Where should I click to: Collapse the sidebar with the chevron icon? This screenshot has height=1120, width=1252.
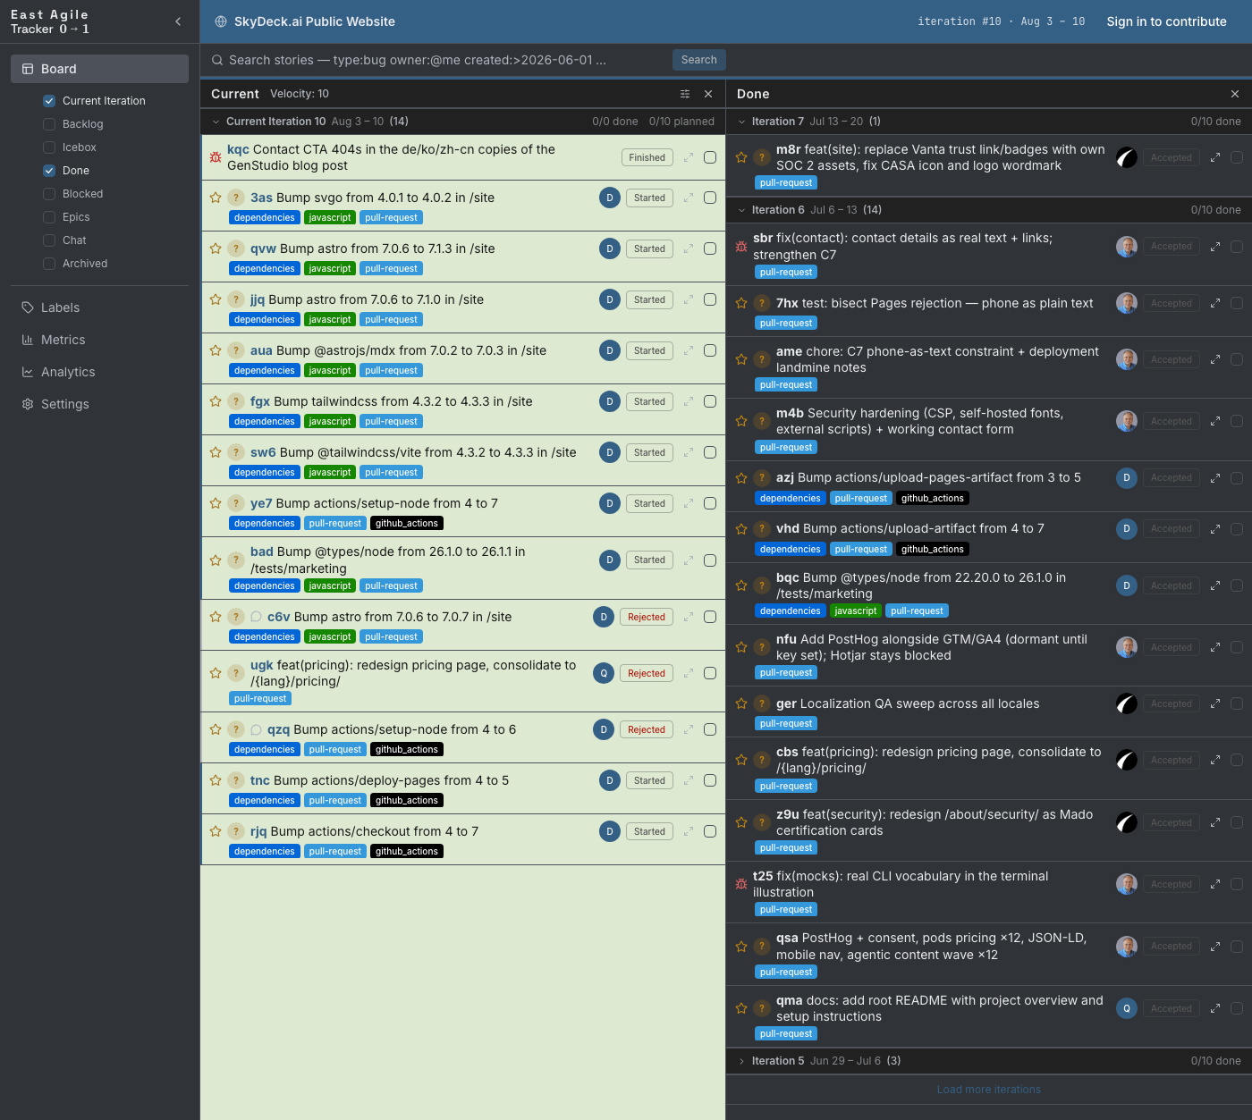pos(178,21)
